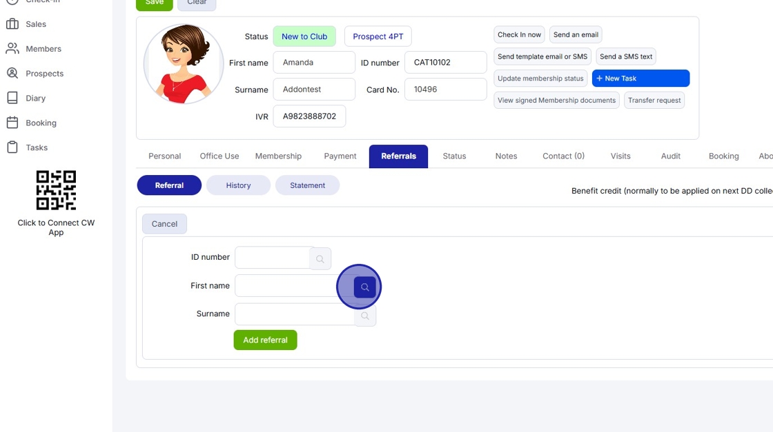Viewport: 773px width, 432px height.
Task: Focus the referral ID number input
Action: pyautogui.click(x=273, y=257)
